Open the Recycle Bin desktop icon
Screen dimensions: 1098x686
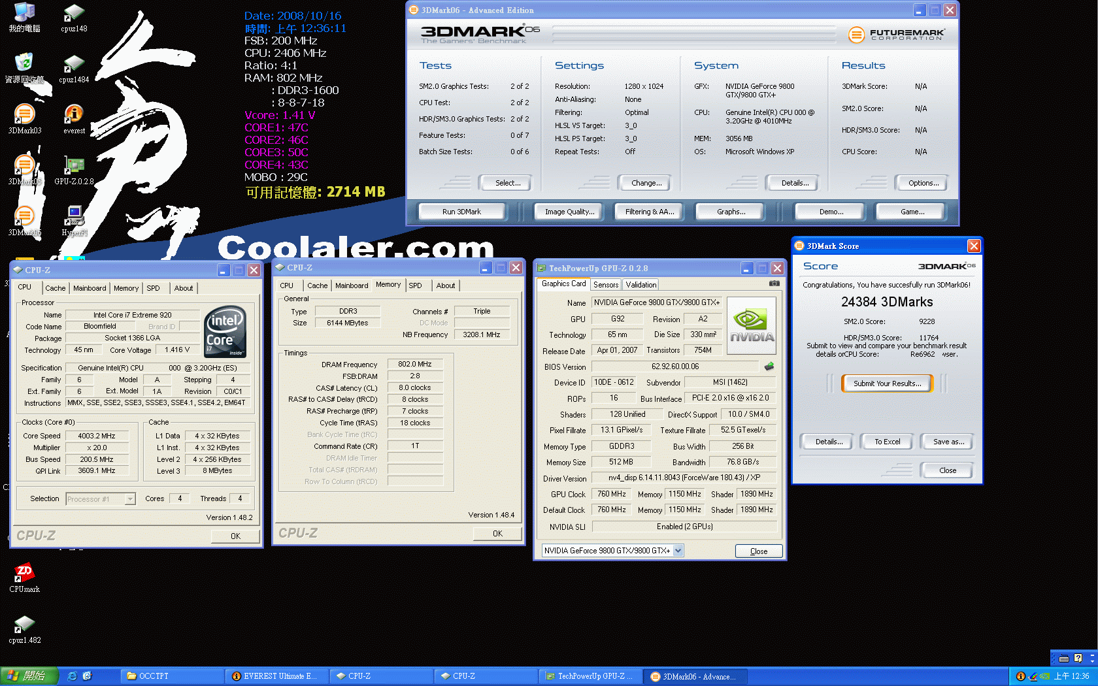(x=24, y=69)
